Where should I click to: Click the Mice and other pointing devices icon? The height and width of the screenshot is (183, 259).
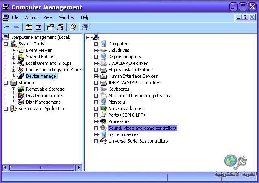[104, 96]
